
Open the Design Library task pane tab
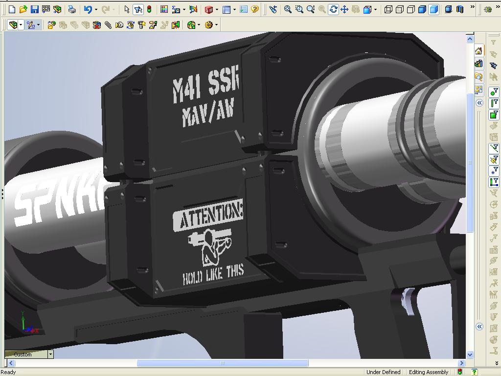pyautogui.click(x=478, y=64)
